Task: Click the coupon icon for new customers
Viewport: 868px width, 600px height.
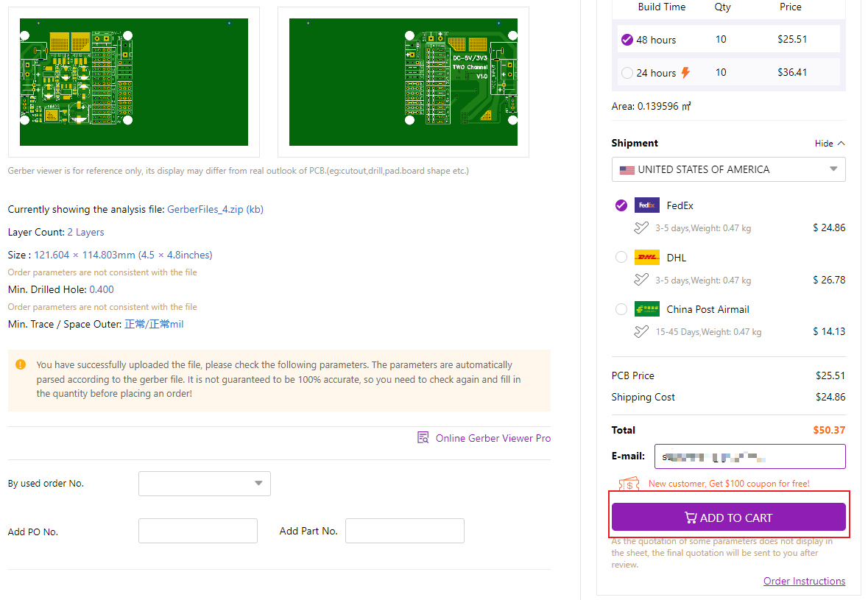Action: [x=629, y=484]
